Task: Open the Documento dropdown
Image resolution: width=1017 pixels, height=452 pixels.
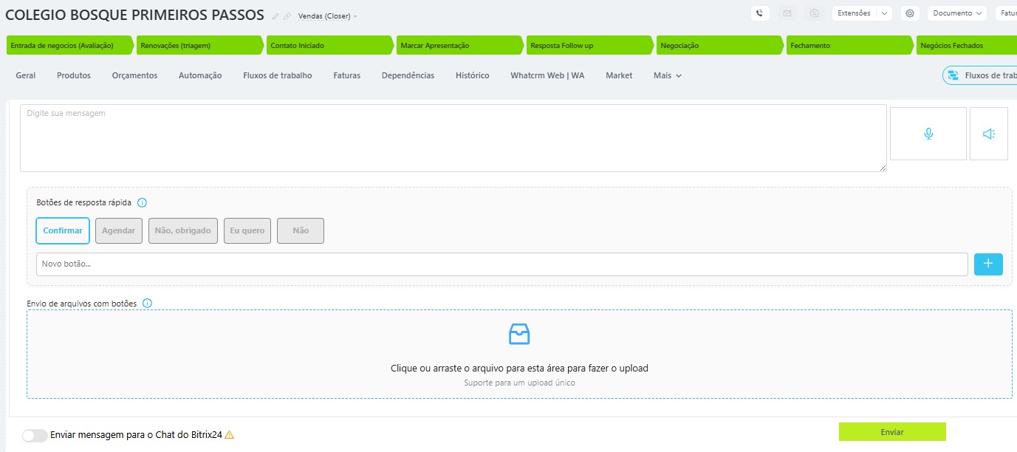Action: click(957, 13)
